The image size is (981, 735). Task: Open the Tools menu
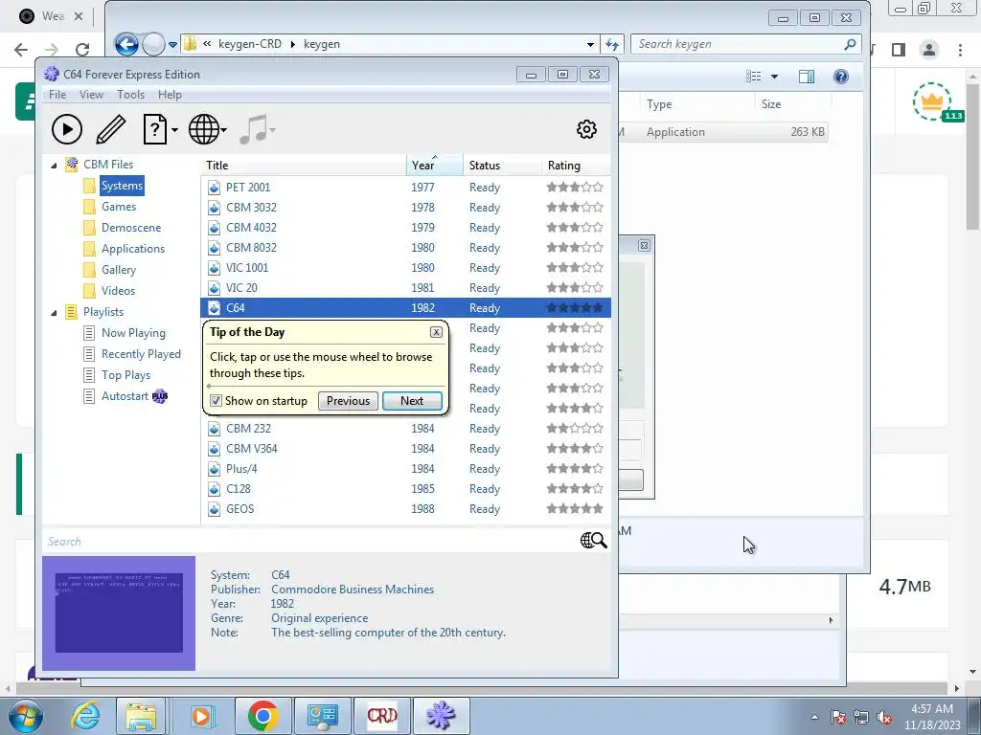[x=130, y=95]
